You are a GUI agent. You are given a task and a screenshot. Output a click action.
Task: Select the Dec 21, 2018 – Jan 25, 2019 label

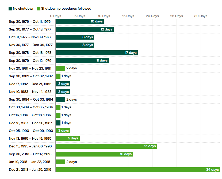[30, 170]
